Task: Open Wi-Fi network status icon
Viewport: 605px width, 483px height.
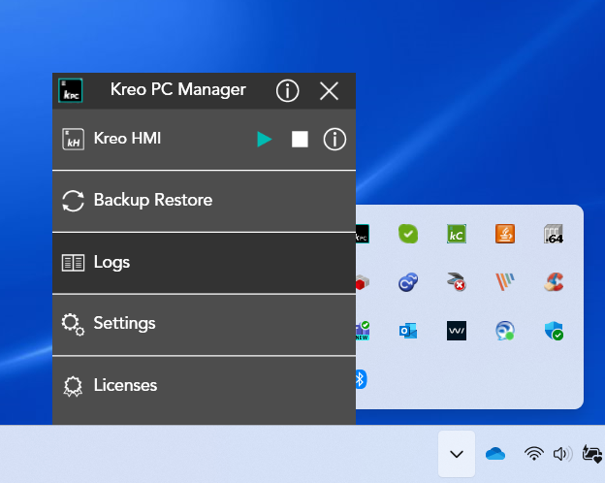Action: (533, 454)
